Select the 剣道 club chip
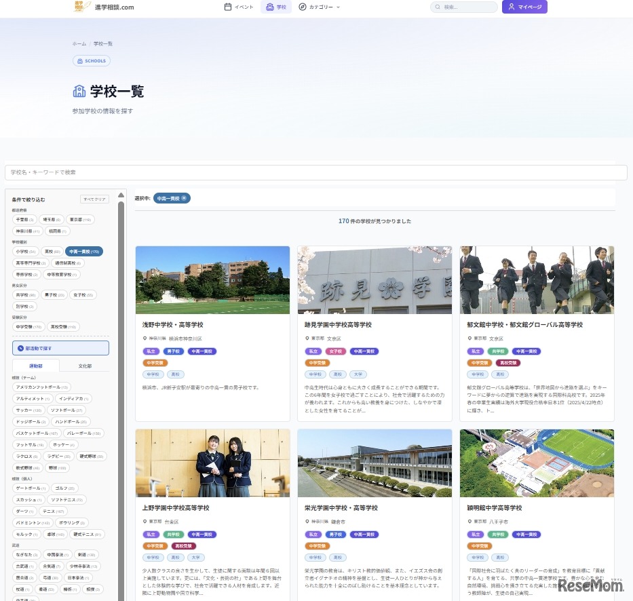This screenshot has height=601, width=633. tap(86, 555)
